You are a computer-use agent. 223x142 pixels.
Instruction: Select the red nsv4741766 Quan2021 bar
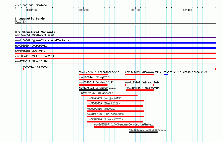click(109, 95)
